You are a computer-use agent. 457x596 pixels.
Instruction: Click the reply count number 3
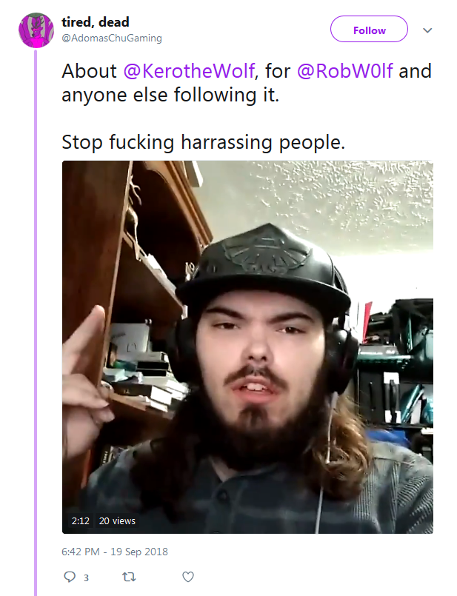(87, 577)
